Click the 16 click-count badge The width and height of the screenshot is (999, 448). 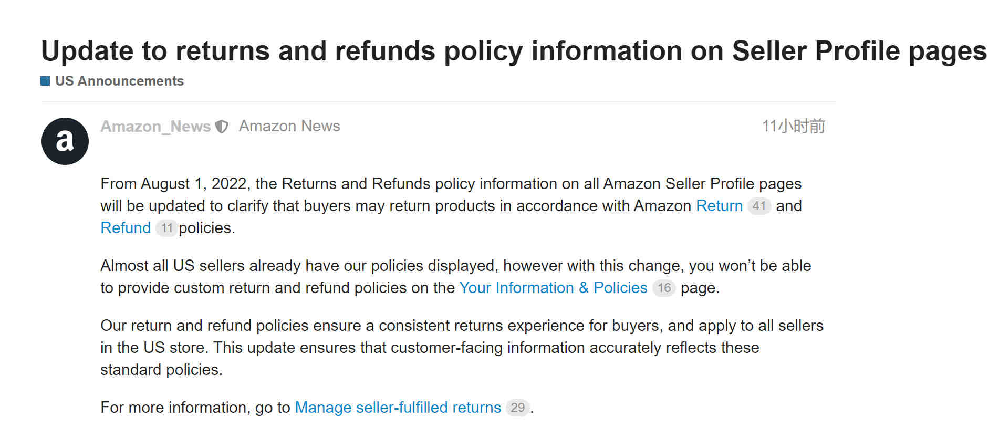point(664,288)
